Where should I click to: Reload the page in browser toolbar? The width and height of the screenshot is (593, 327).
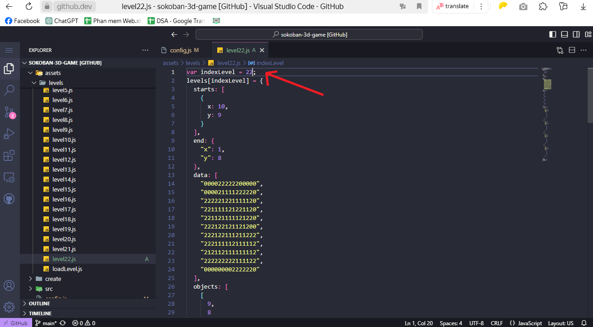point(29,6)
